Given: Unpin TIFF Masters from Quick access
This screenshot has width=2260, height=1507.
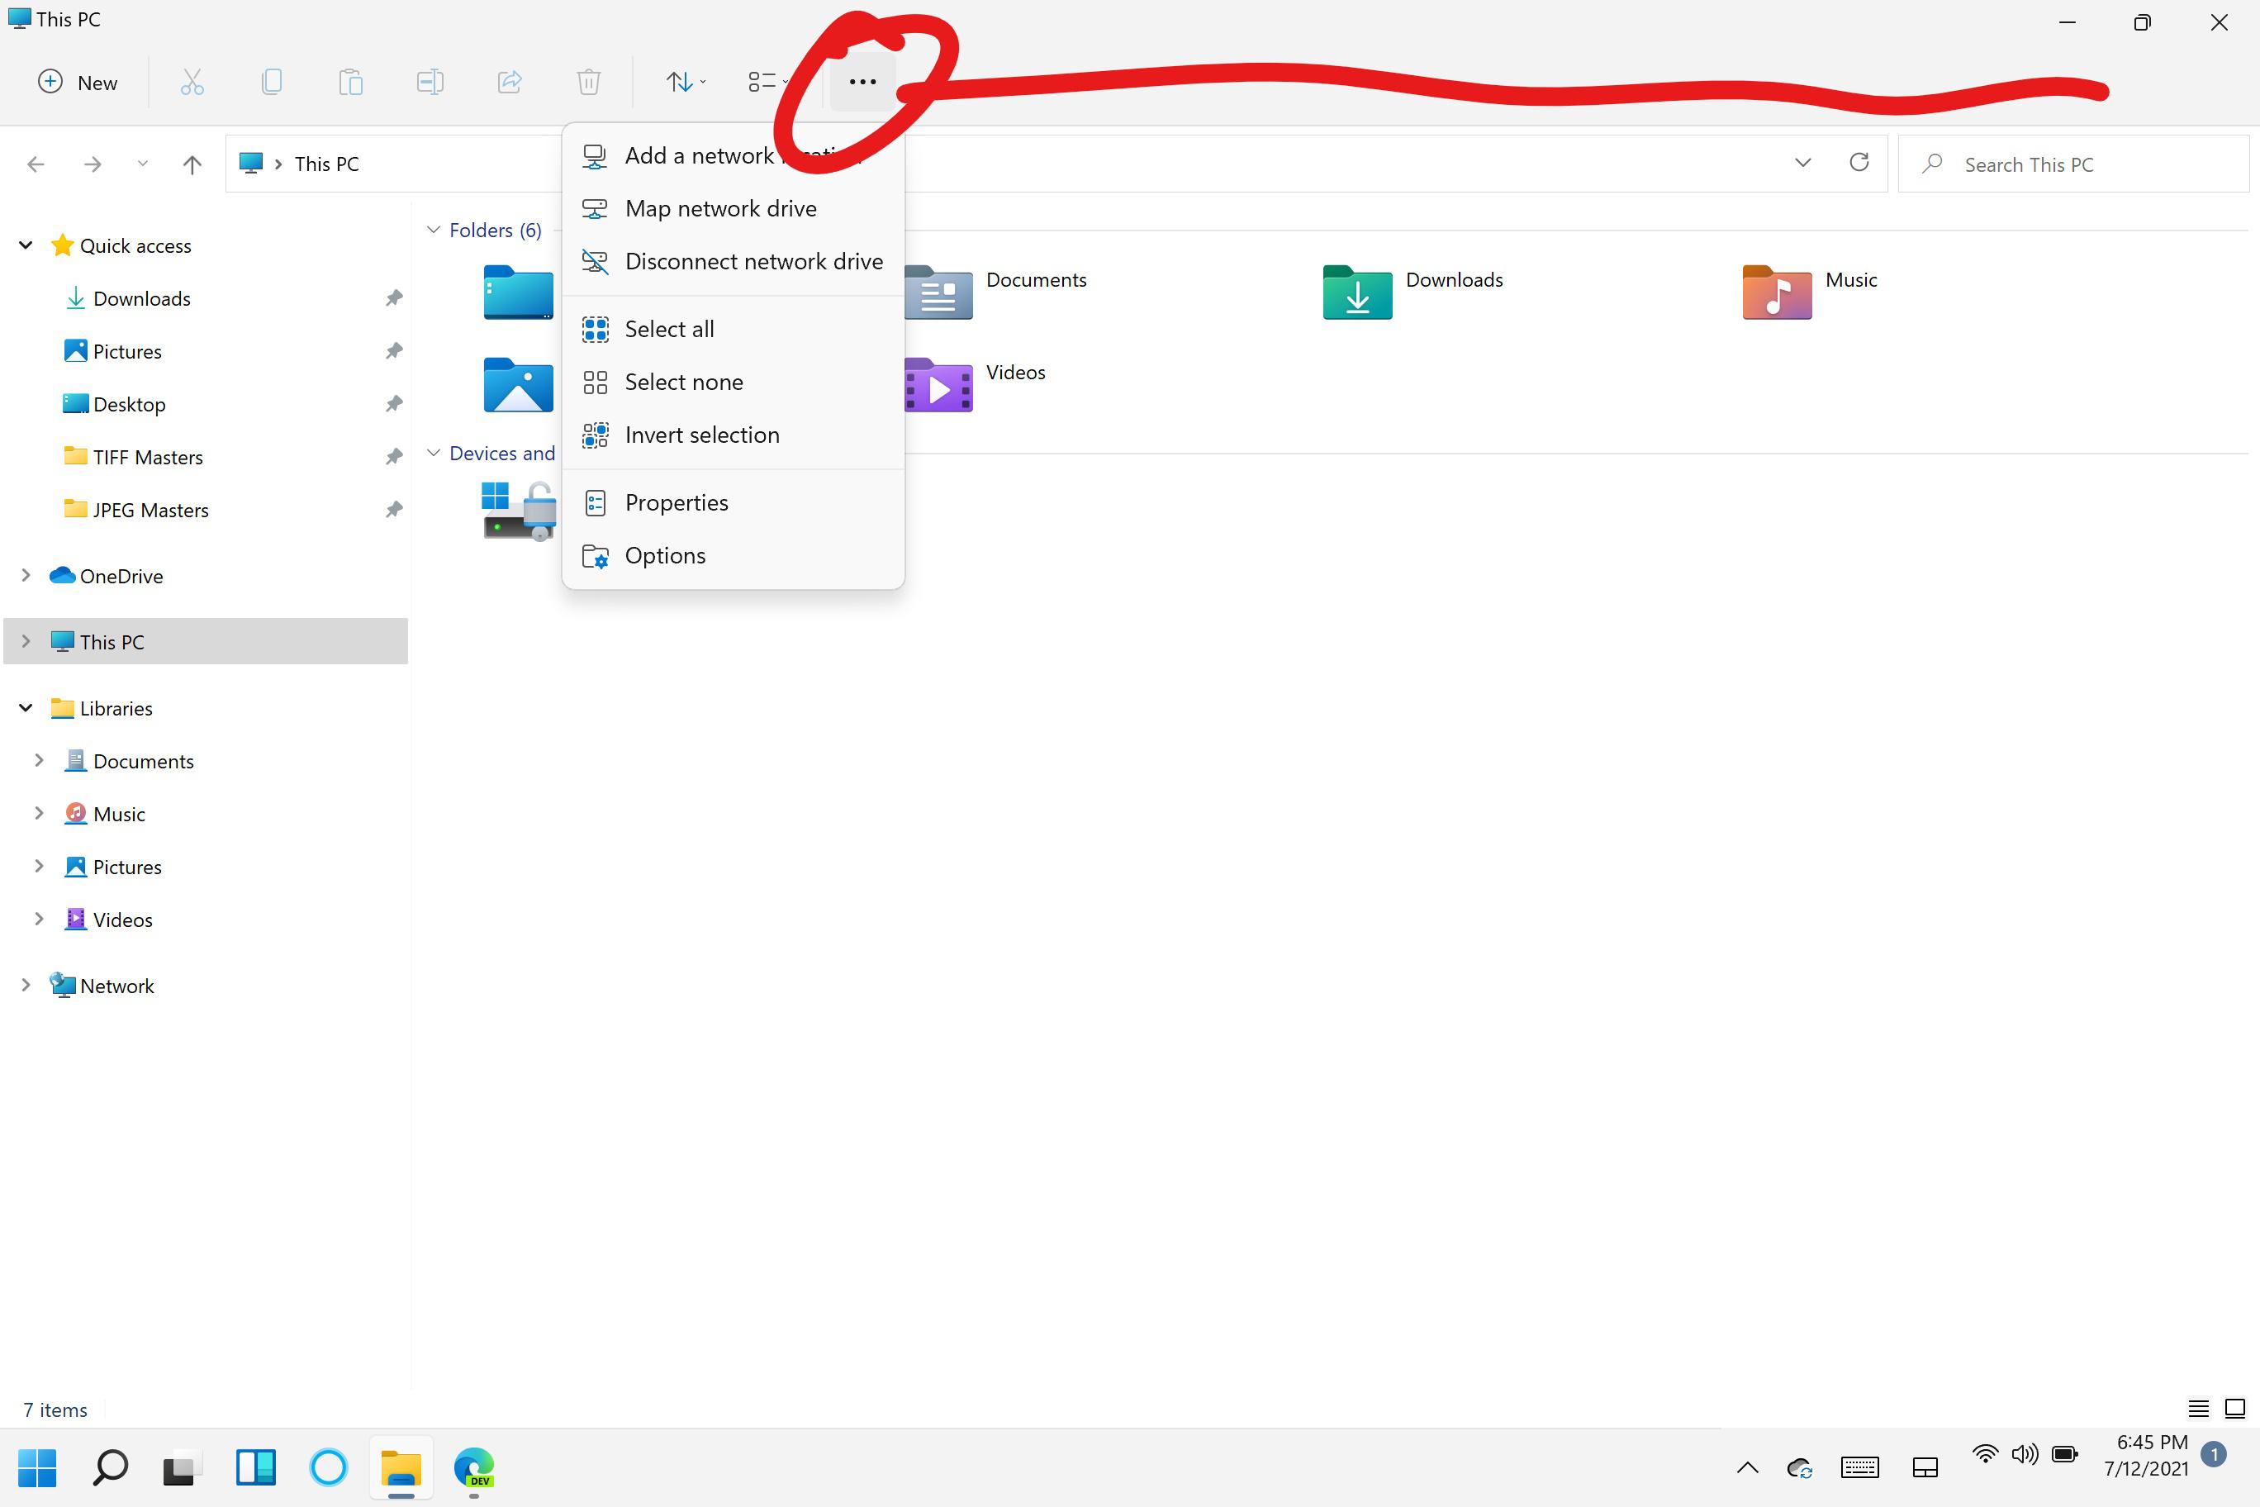Looking at the screenshot, I should pos(395,457).
